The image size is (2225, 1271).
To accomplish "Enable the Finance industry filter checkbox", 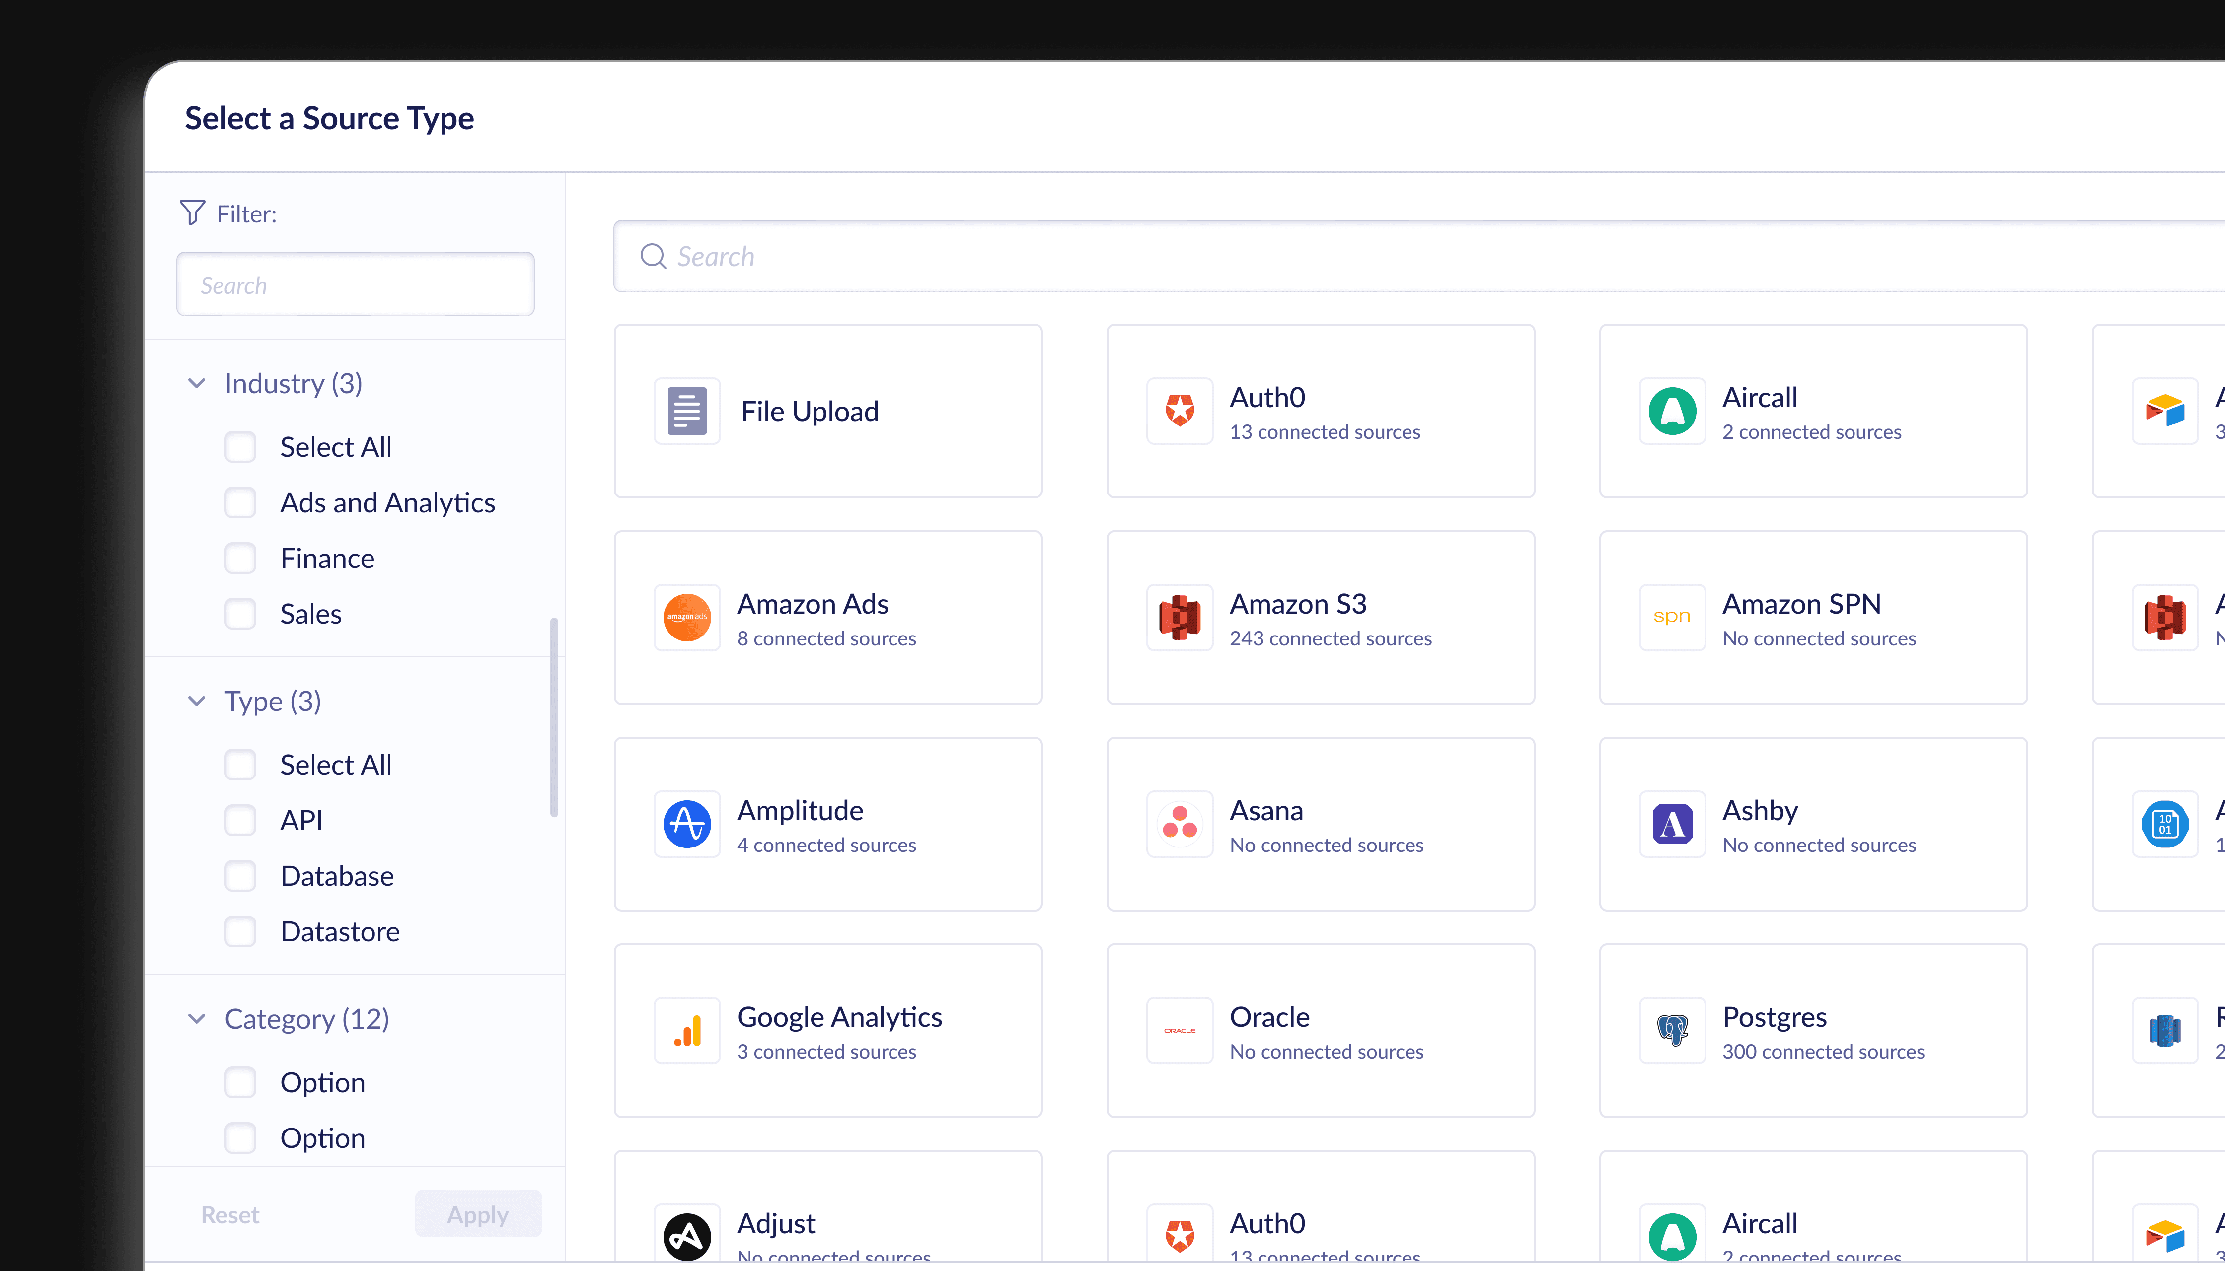I will [240, 559].
